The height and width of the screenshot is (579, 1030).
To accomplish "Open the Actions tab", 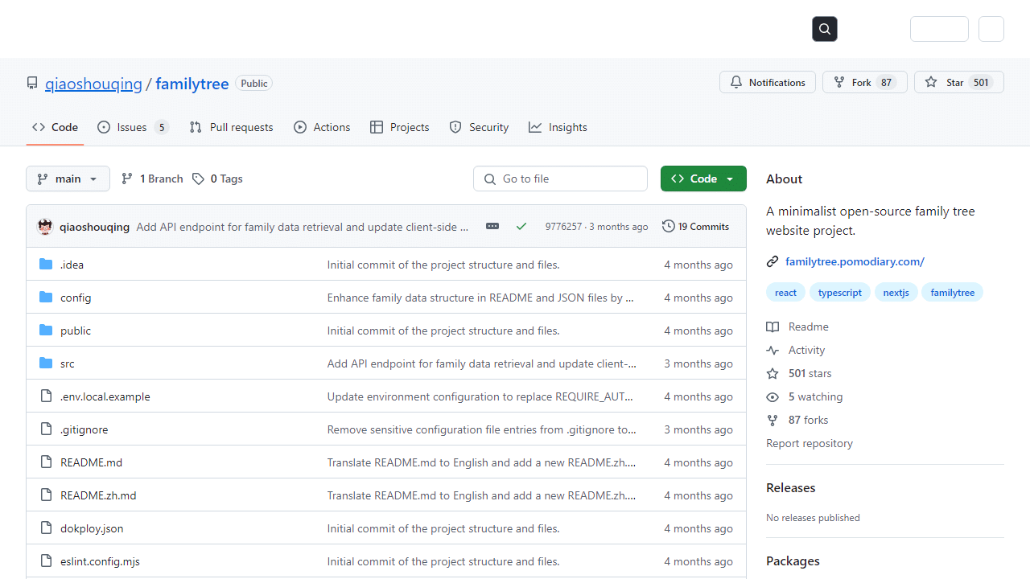I will pyautogui.click(x=322, y=127).
